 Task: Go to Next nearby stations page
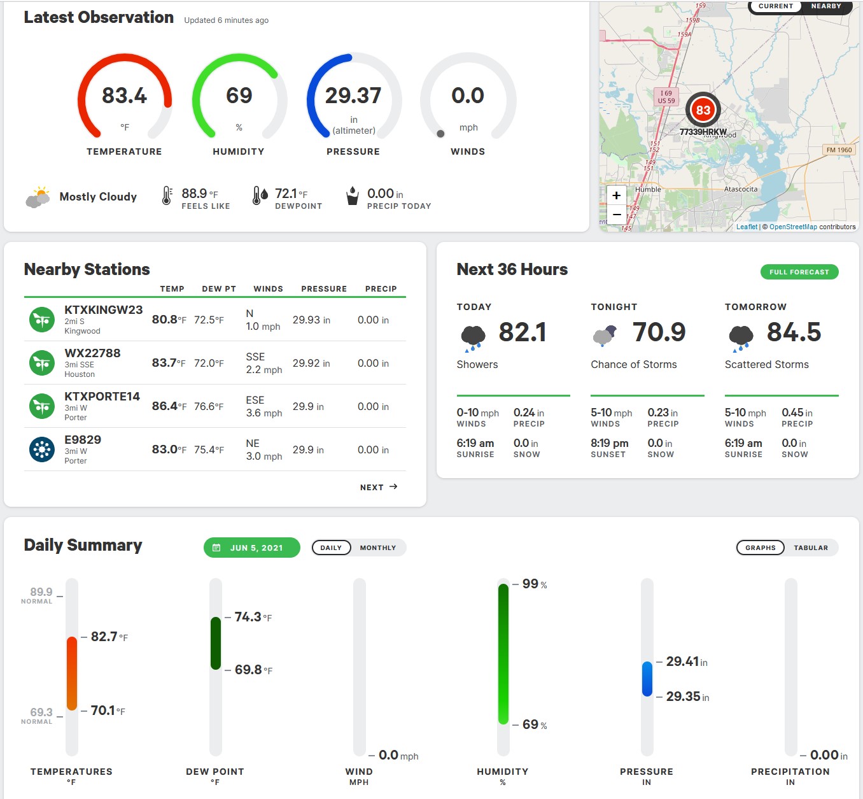[379, 487]
